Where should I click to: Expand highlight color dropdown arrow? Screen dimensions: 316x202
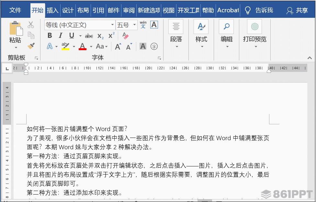pyautogui.click(x=74, y=47)
